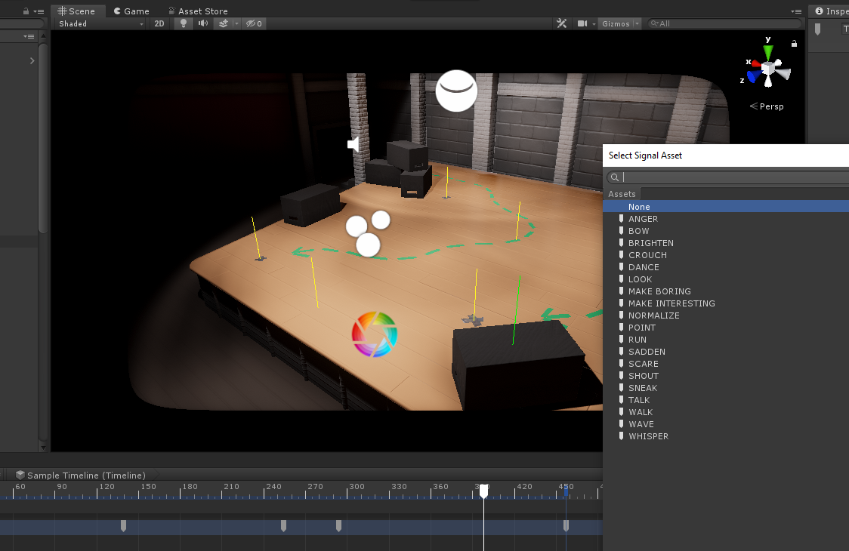
Task: Toggle the orientation gizmo lock
Action: click(x=794, y=43)
